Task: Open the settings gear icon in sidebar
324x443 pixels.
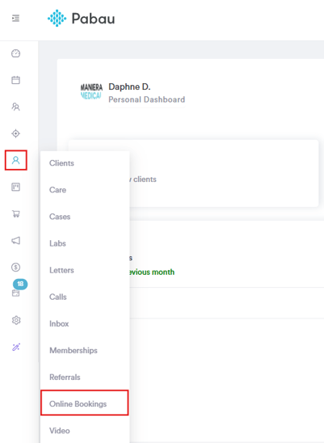Action: (16, 320)
